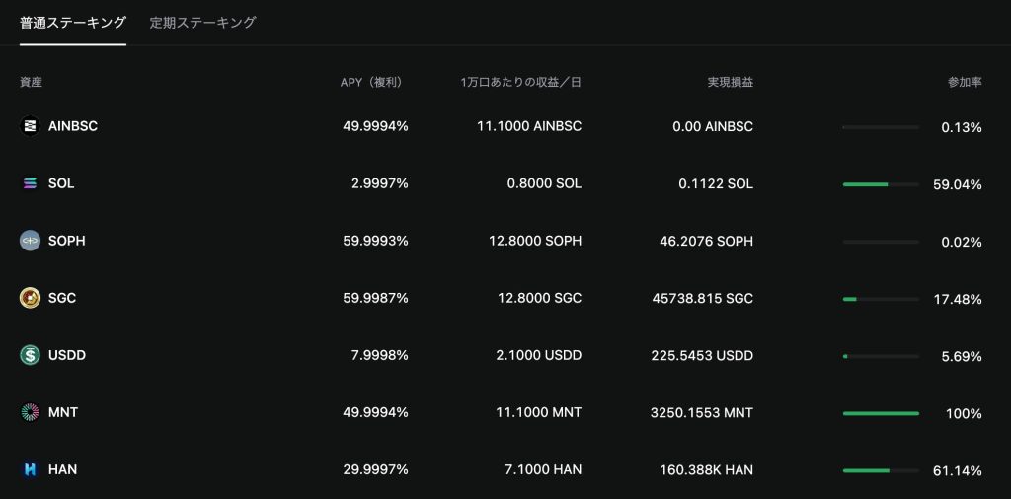The width and height of the screenshot is (1011, 499).
Task: Click the SGC gold coin icon
Action: pyautogui.click(x=31, y=298)
